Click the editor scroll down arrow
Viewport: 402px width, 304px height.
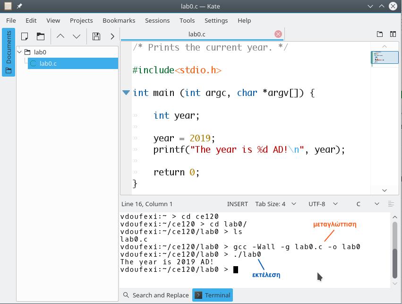click(x=385, y=191)
